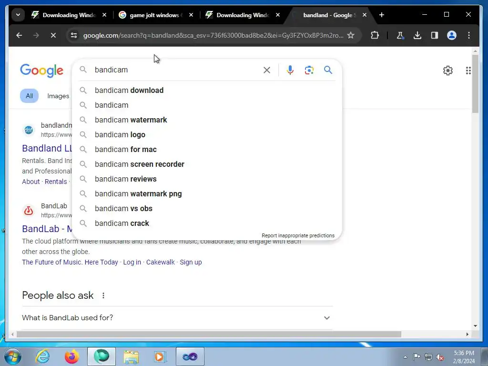Toggle the side panel icon

pyautogui.click(x=435, y=35)
